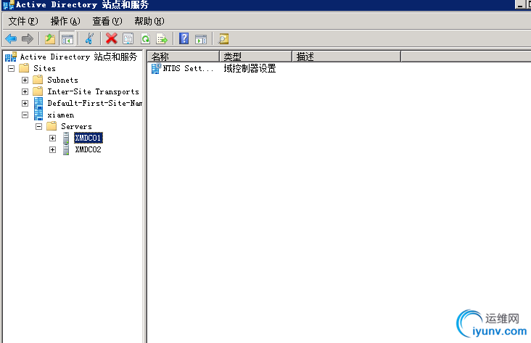The height and width of the screenshot is (343, 531).
Task: Delete selected item with red X
Action: pyautogui.click(x=112, y=38)
